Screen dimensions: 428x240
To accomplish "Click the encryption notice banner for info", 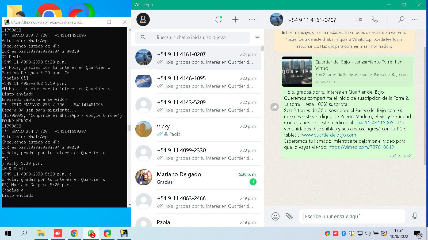I will (x=344, y=39).
